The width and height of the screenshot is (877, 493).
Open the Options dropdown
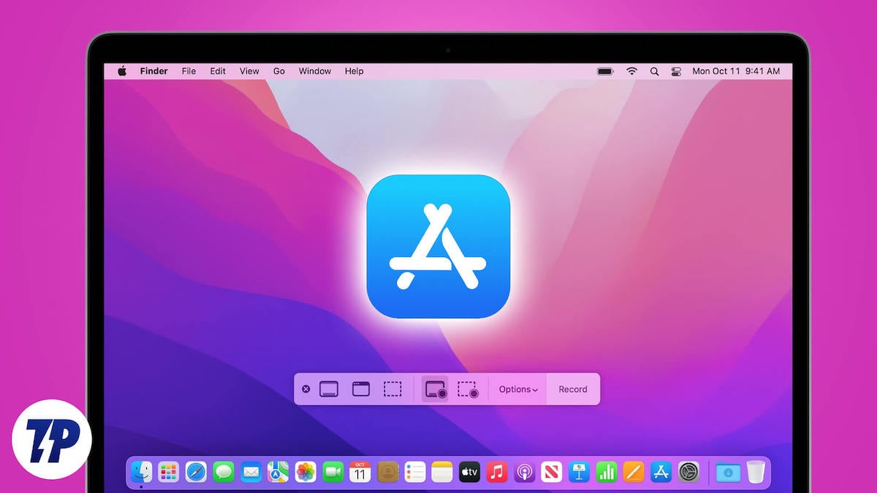pos(517,389)
